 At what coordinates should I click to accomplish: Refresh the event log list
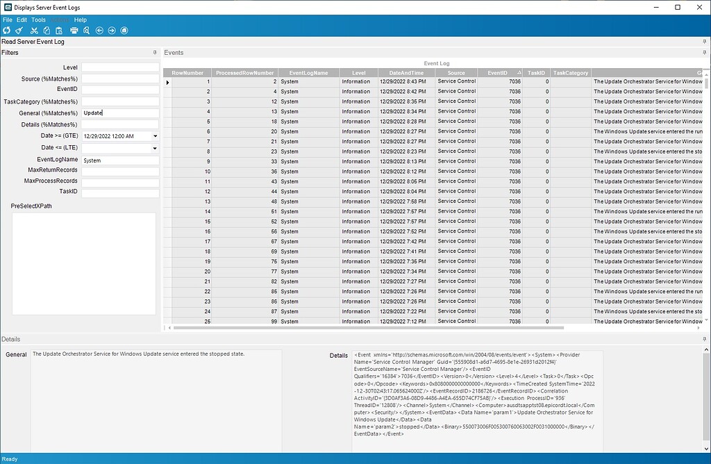7,31
